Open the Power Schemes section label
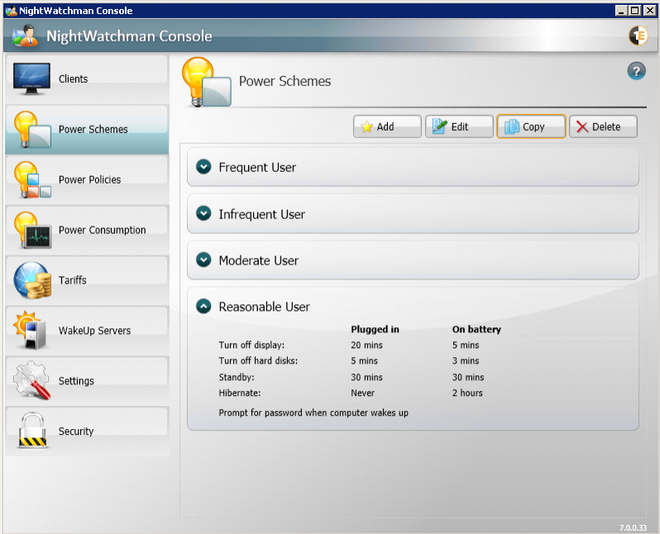Viewport: 660px width, 534px height. [93, 130]
